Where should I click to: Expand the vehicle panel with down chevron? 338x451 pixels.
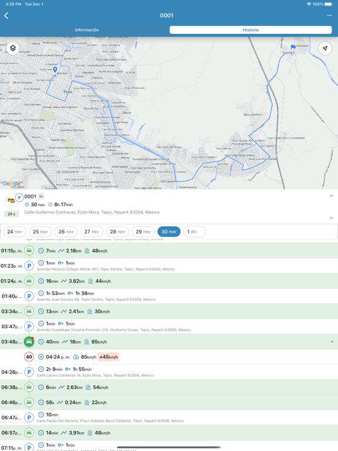click(332, 218)
